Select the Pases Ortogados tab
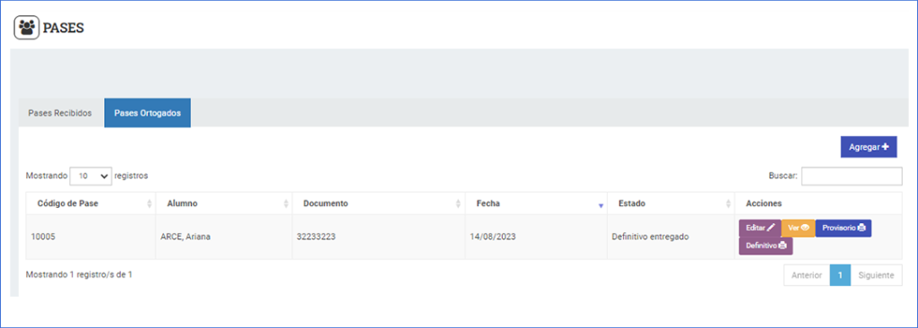 (148, 113)
